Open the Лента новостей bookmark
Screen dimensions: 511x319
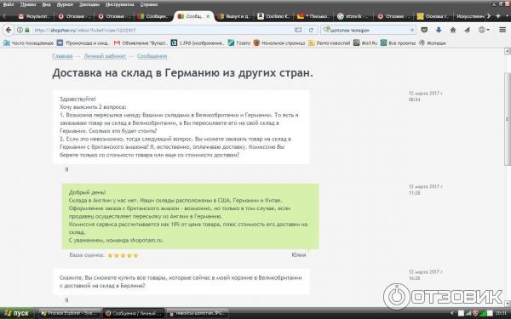pos(329,43)
